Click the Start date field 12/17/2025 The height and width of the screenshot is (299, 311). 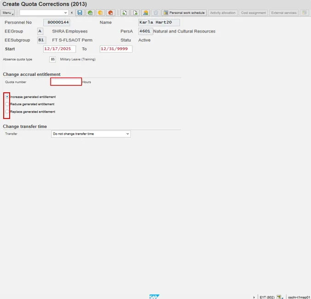click(x=60, y=49)
